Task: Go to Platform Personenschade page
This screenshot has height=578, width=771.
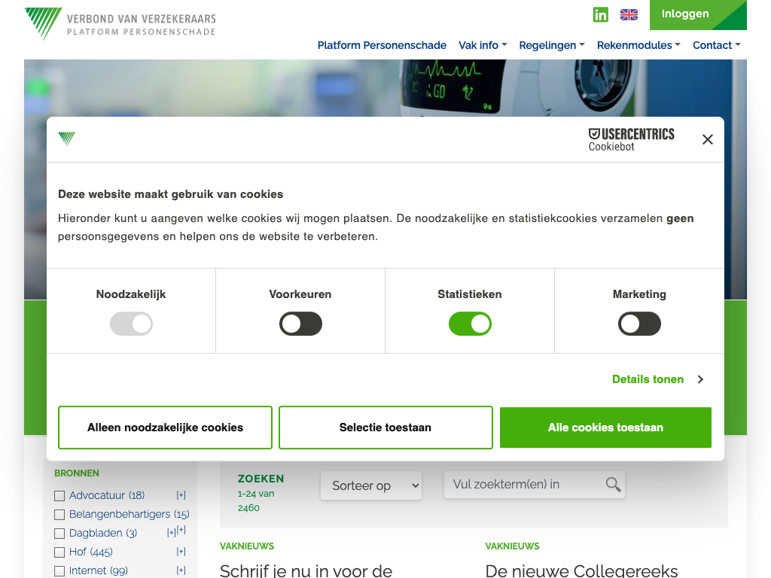Action: click(382, 45)
